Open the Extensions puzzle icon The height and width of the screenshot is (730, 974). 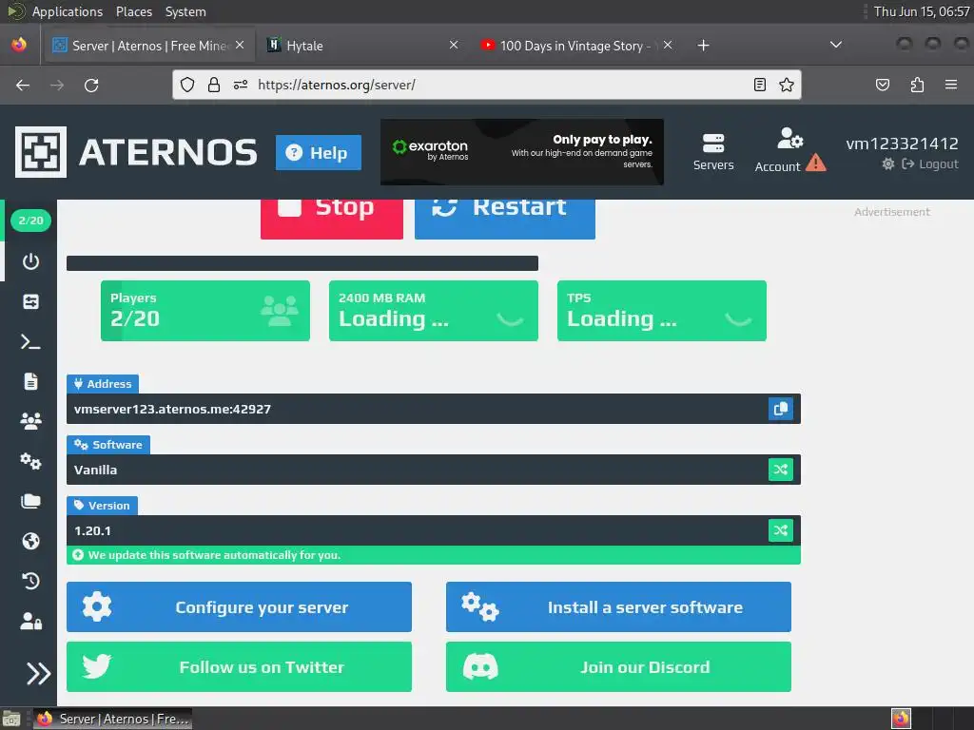coord(917,85)
